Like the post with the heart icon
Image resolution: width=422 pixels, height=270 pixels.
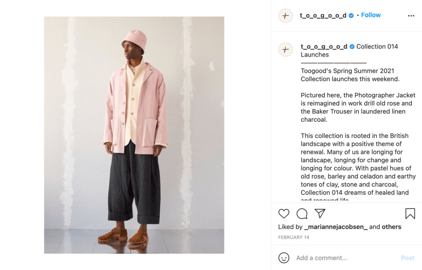point(284,214)
